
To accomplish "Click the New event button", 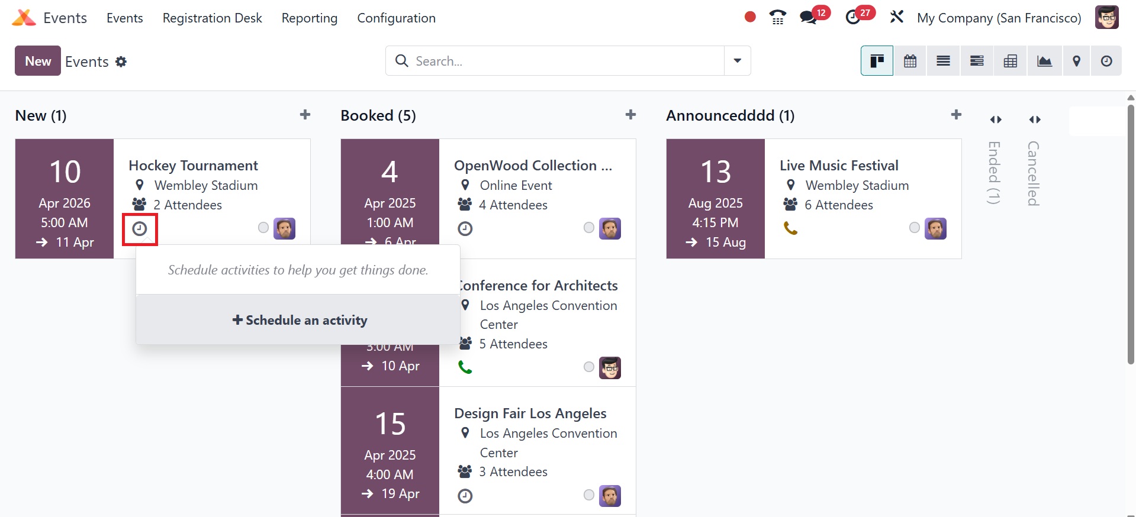I will pyautogui.click(x=38, y=61).
